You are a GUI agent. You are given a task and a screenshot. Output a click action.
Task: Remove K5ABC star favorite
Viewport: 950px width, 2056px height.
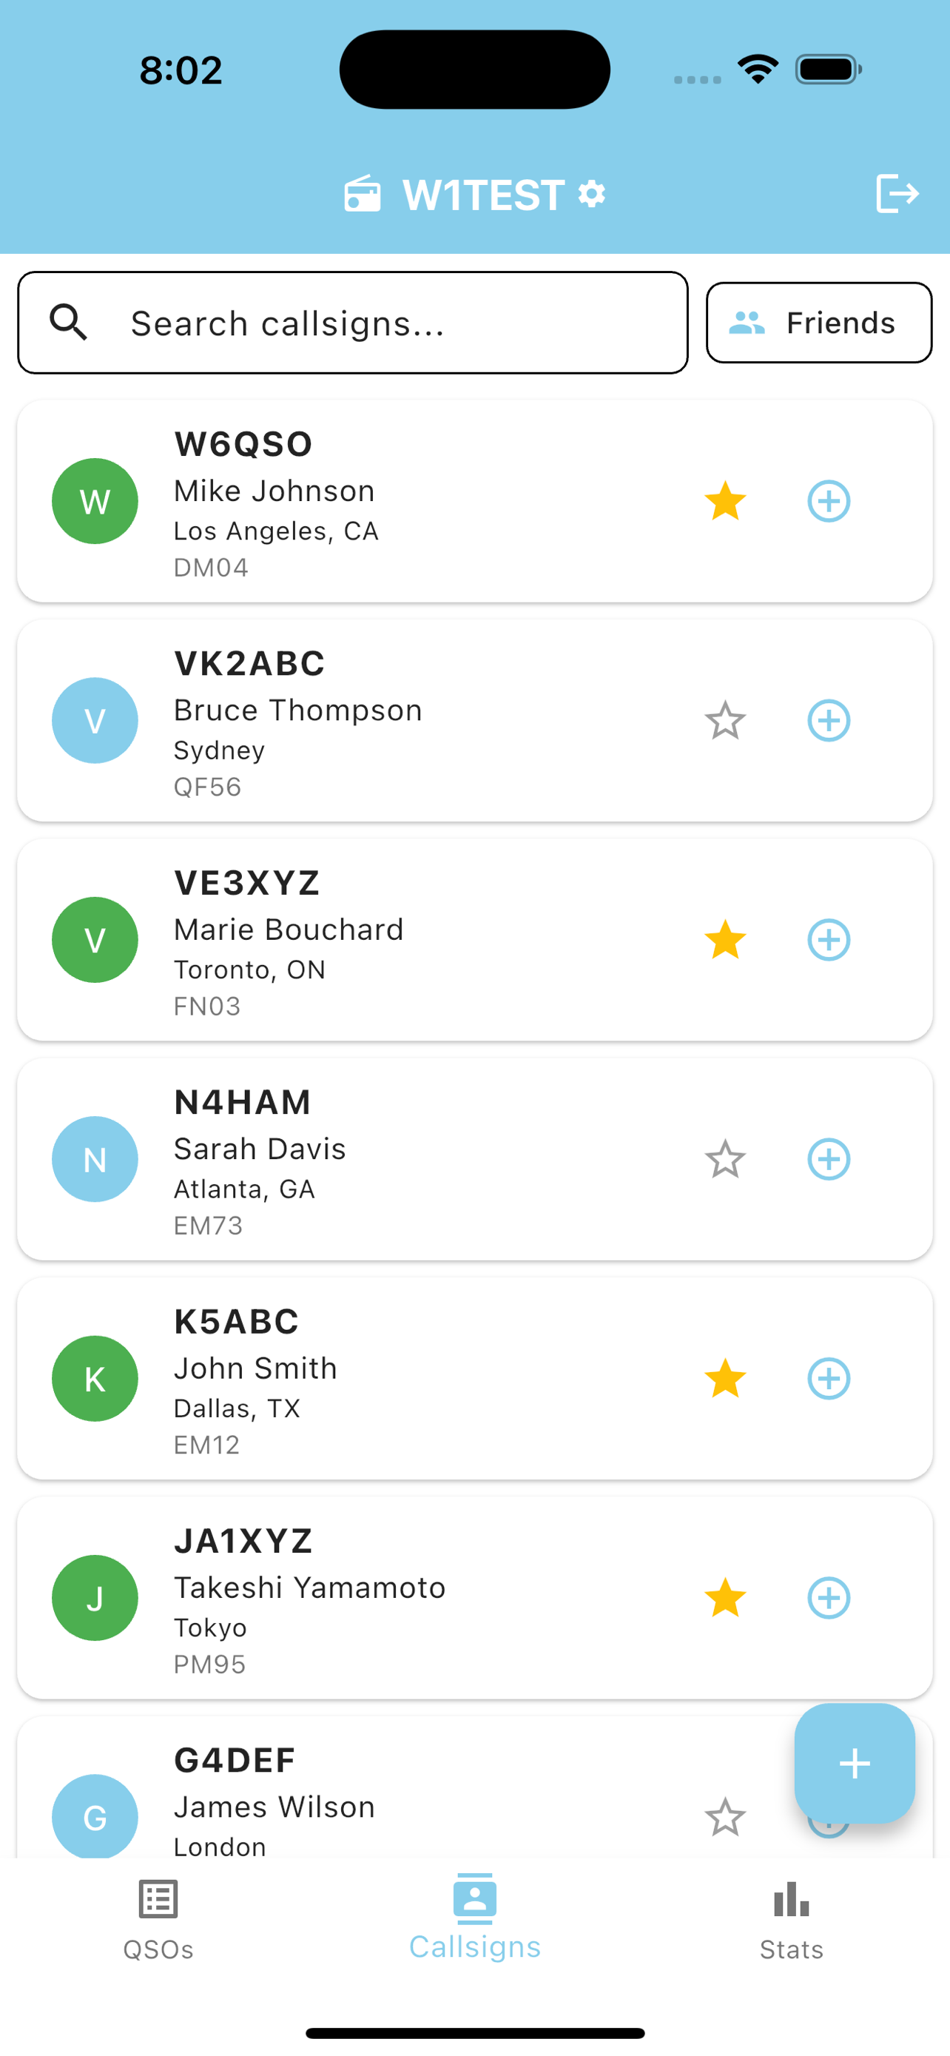[x=725, y=1378]
